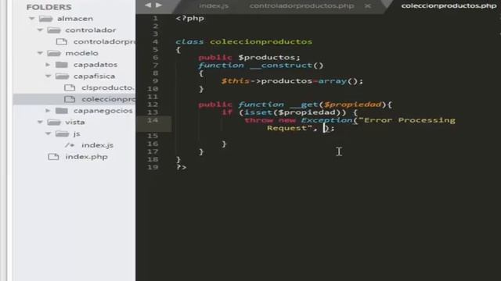Switch to the index.js tab
This screenshot has width=501, height=281.
[214, 5]
